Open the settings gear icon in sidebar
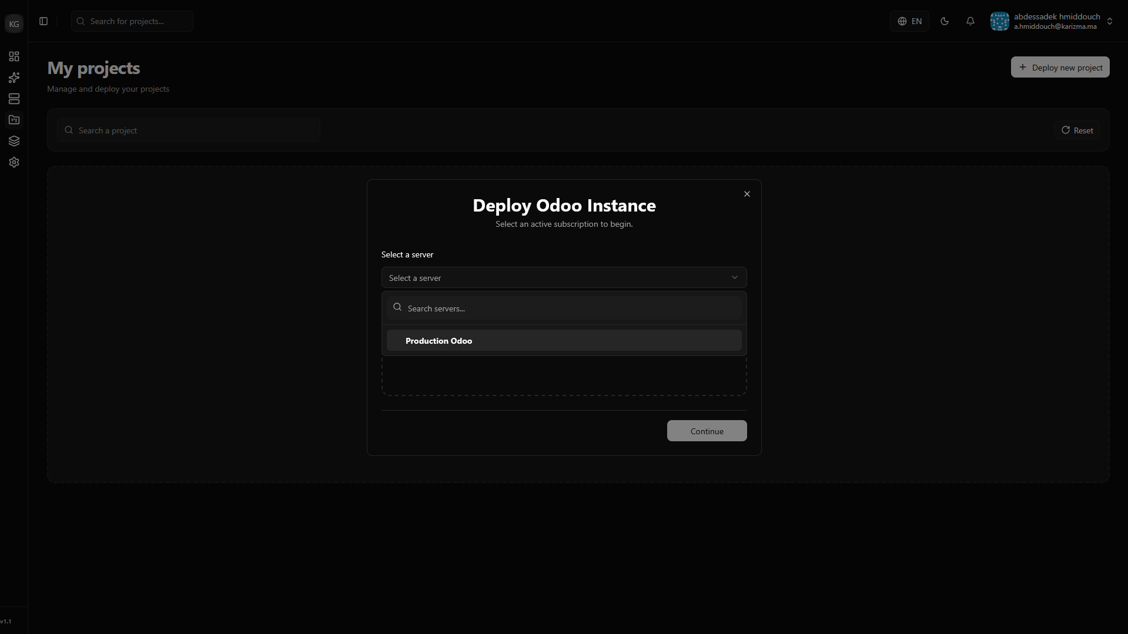The height and width of the screenshot is (634, 1128). pyautogui.click(x=14, y=162)
